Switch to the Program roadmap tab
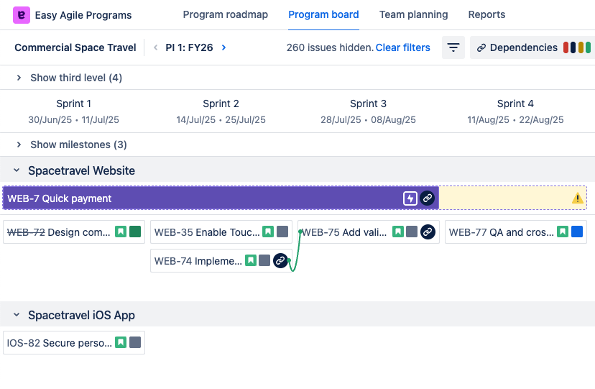595x389 pixels. (225, 15)
